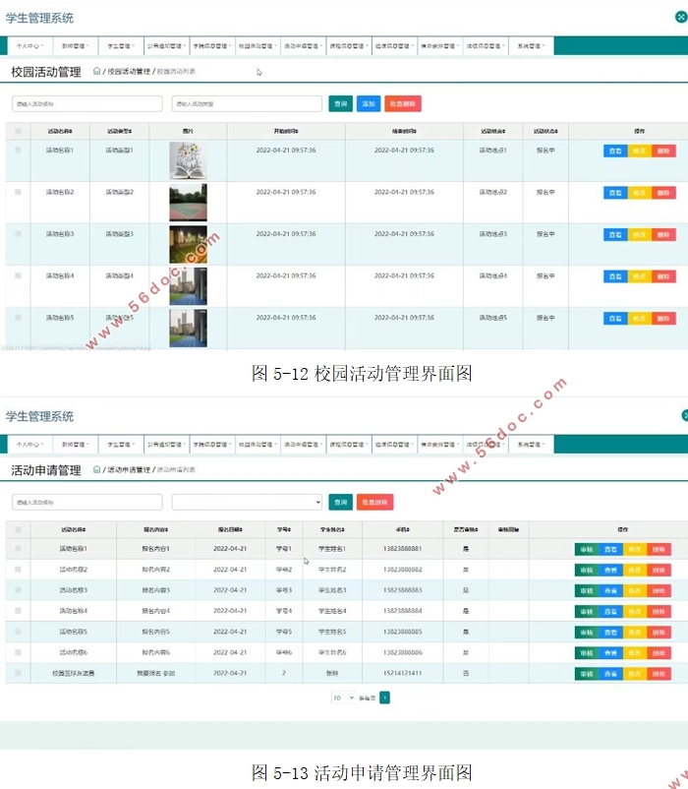Screen dimensions: 688x789
Task: Tick the checkbox for the 校园篮球友谊赛 row
Action: tap(18, 673)
